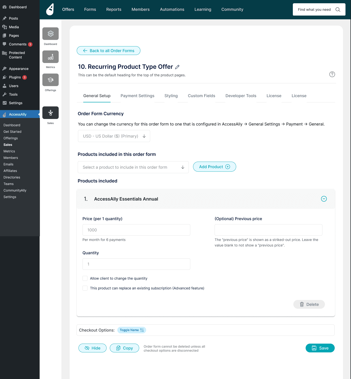Save the order form

(x=320, y=348)
